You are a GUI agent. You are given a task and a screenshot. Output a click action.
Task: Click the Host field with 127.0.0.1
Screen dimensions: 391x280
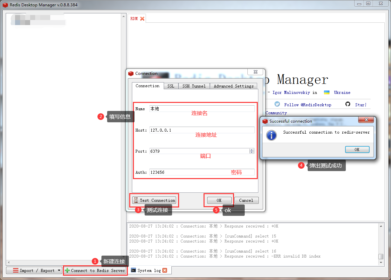(202, 130)
